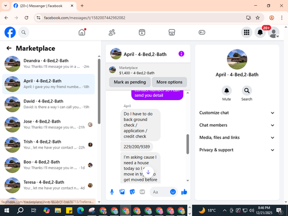The width and height of the screenshot is (288, 216).
Task: Open the tab search dropdown arrow
Action: tap(6, 6)
